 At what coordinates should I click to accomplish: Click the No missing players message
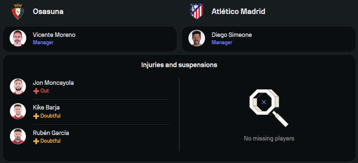coord(269,139)
